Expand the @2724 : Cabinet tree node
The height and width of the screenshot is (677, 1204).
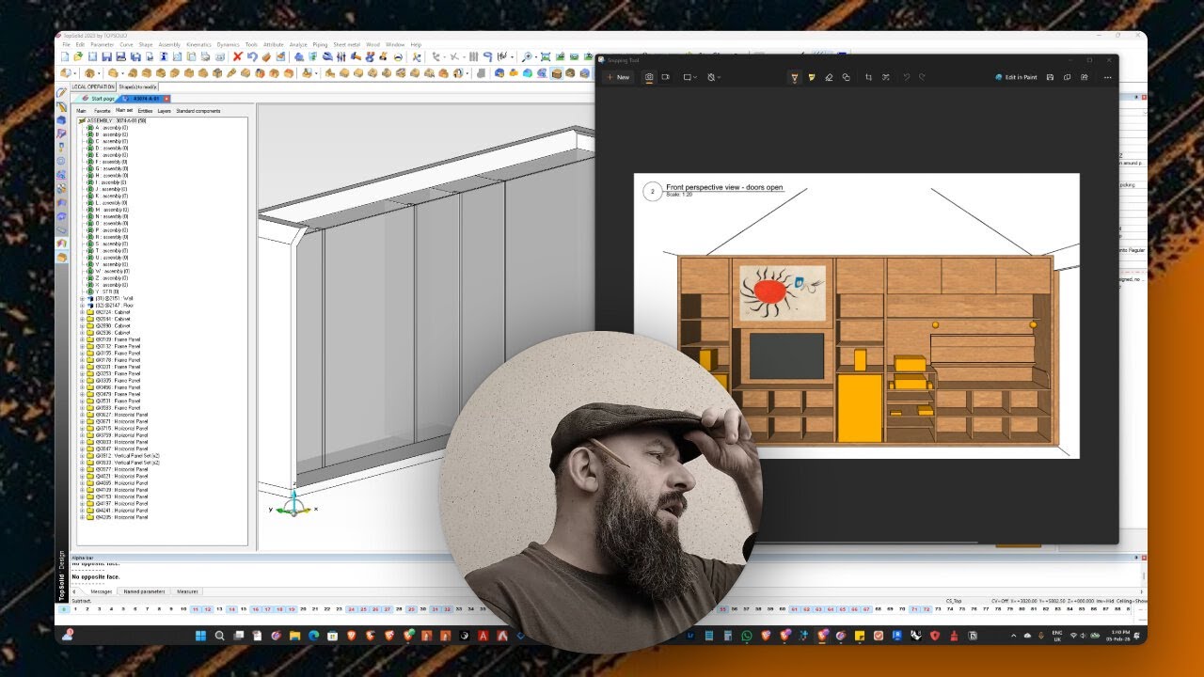point(82,312)
